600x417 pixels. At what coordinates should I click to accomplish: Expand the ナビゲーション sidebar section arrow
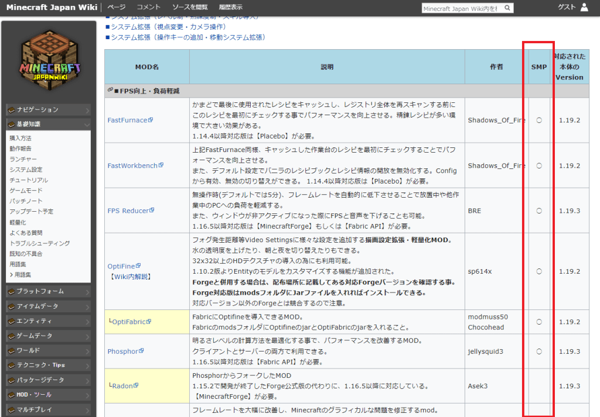pyautogui.click(x=87, y=111)
